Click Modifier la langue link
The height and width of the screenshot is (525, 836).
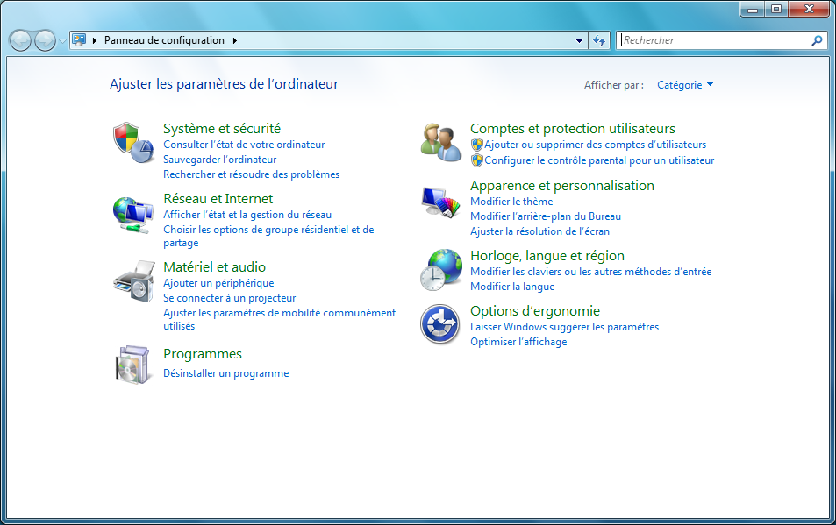click(x=512, y=287)
